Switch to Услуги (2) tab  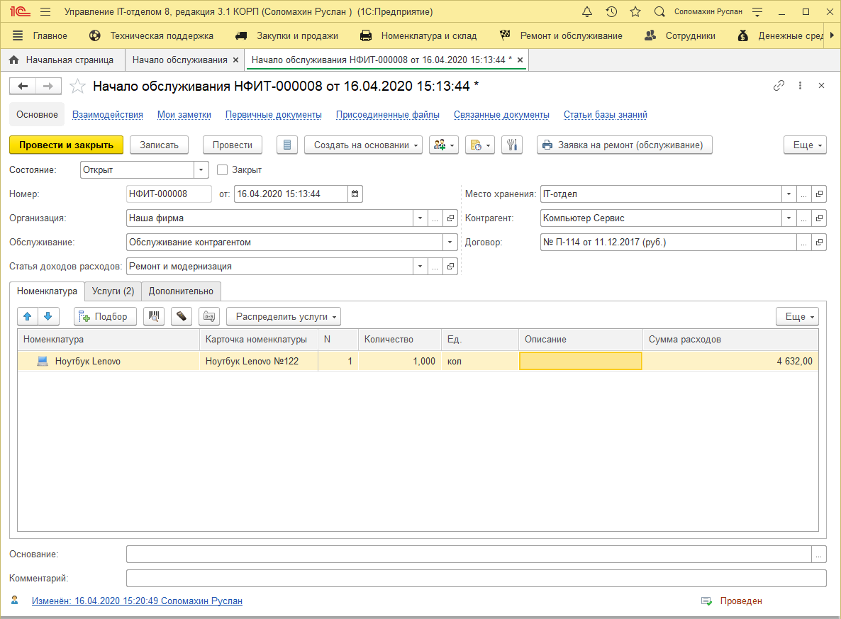pos(113,291)
